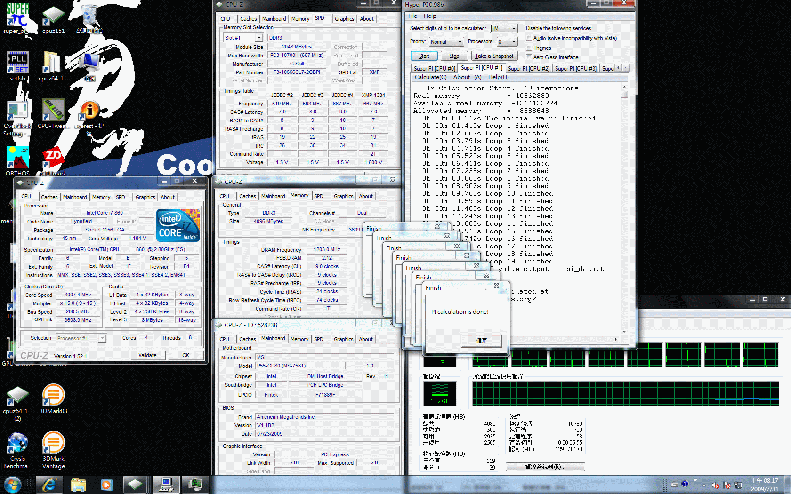Launch the CPU-Tweaker desktop shortcut

[53, 114]
